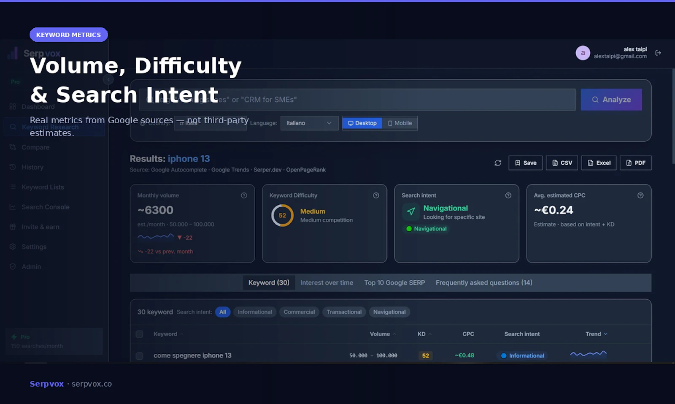675x404 pixels.
Task: Open the Search intent help icon
Action: [508, 195]
